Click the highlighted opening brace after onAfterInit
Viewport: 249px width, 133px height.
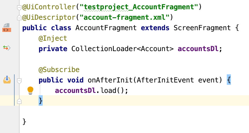tap(229, 80)
